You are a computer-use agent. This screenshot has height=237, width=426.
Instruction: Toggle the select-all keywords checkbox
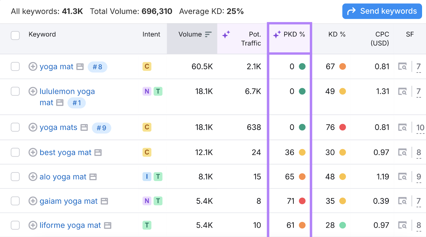pyautogui.click(x=15, y=35)
